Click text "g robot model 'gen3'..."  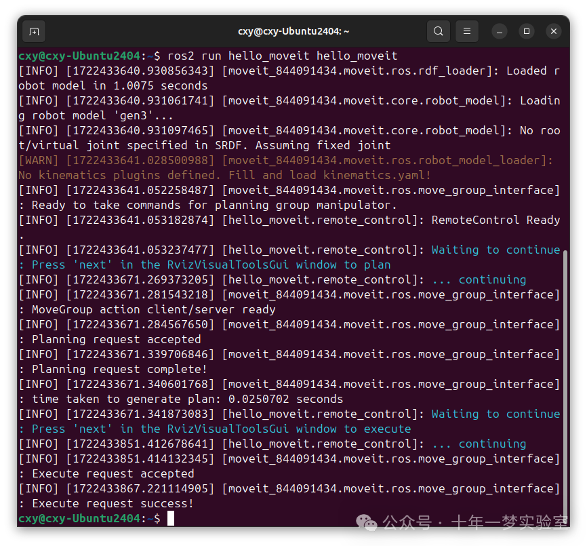coord(96,116)
